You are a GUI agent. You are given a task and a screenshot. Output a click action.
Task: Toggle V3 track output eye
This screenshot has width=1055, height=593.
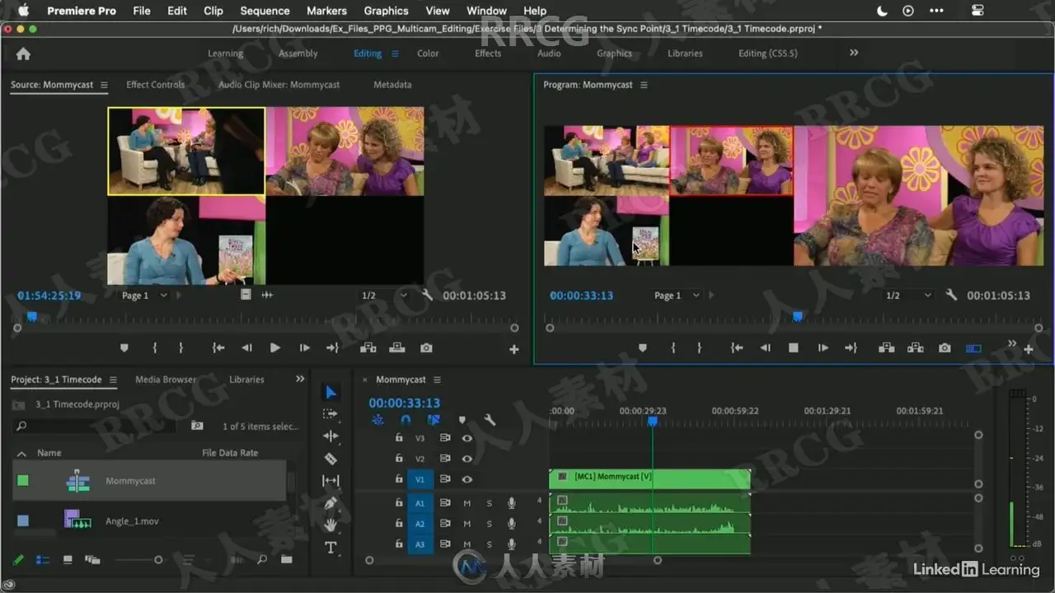pos(467,438)
